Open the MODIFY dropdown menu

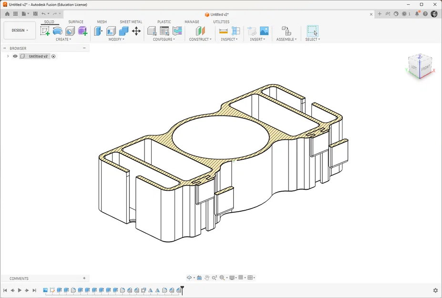coord(116,40)
